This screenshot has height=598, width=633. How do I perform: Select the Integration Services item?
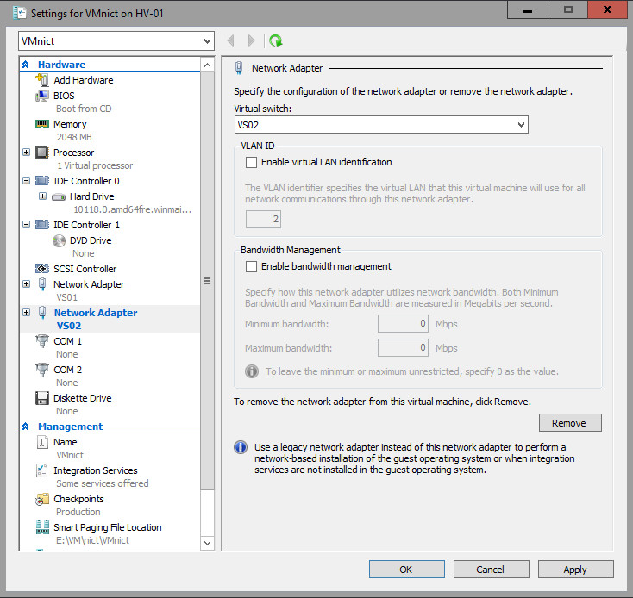(x=95, y=470)
